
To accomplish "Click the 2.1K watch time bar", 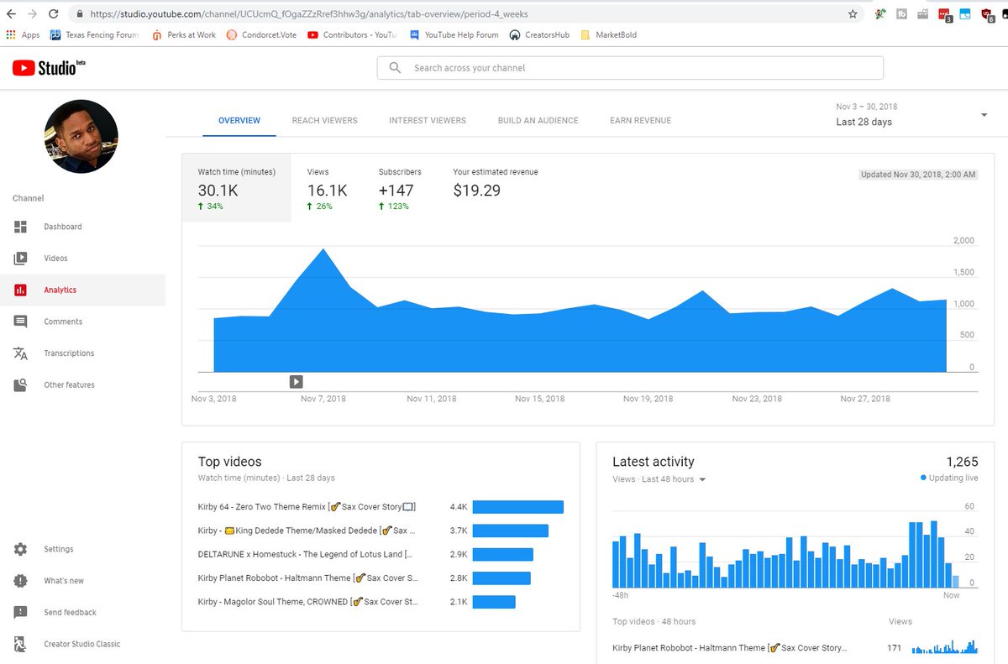I will (494, 602).
